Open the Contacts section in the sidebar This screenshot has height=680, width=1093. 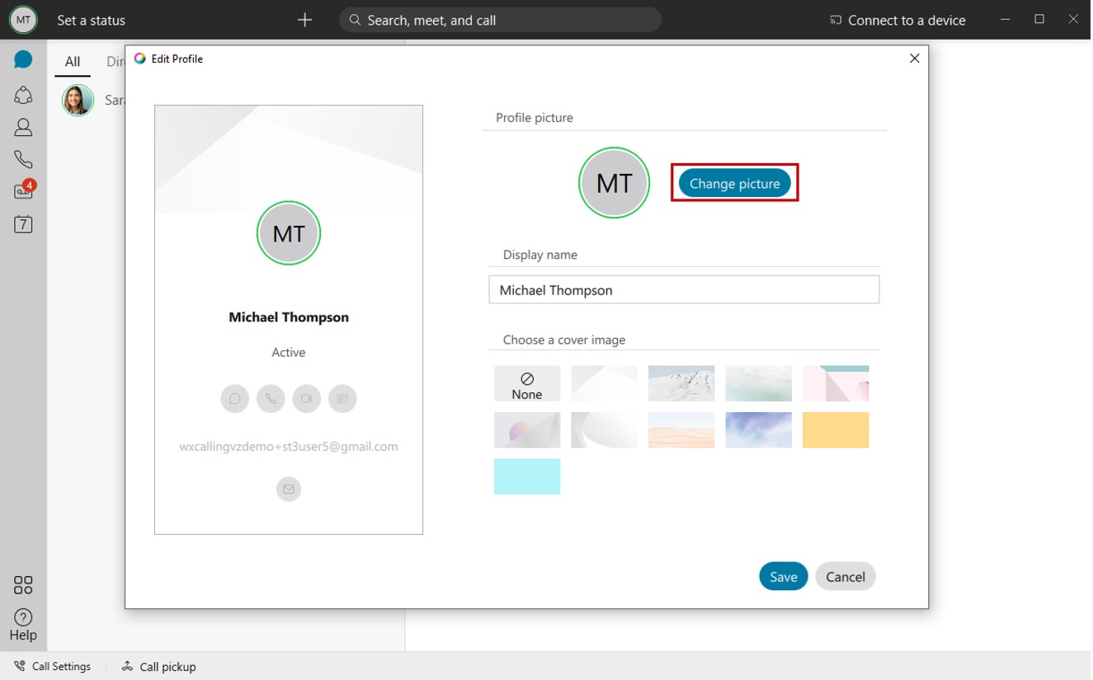23,126
